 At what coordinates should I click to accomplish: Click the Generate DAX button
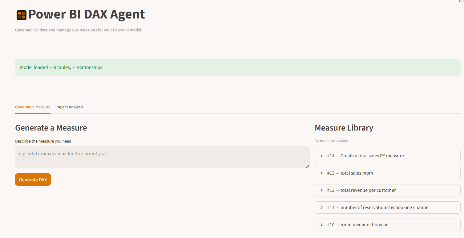pos(33,180)
